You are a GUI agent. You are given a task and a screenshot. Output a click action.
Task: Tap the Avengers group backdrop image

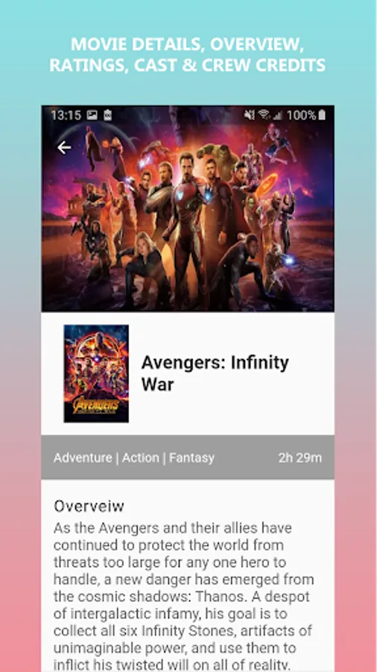(x=188, y=209)
